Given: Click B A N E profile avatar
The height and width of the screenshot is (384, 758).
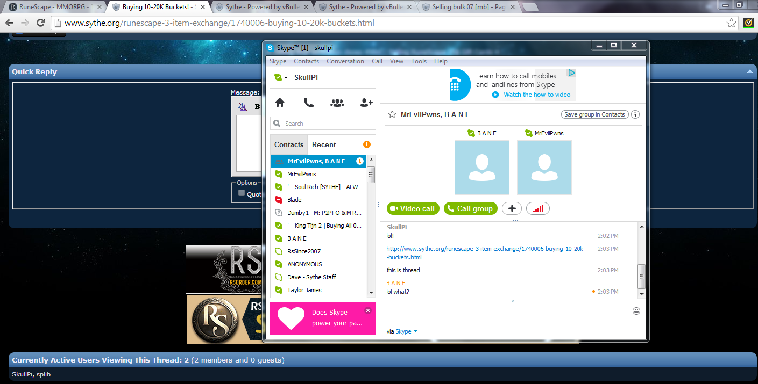Looking at the screenshot, I should point(482,168).
